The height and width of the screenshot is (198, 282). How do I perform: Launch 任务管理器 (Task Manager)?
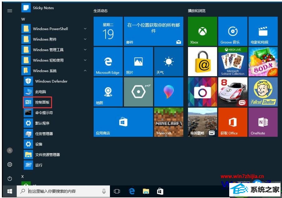pos(38,134)
